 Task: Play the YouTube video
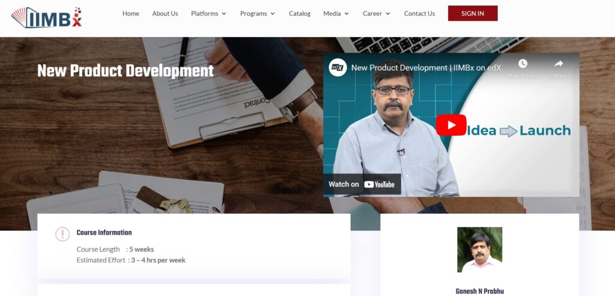coord(451,125)
